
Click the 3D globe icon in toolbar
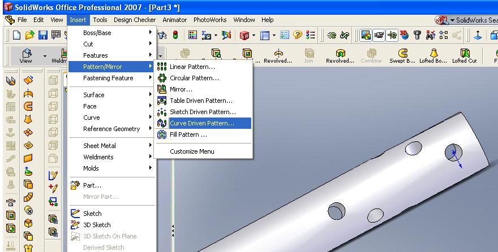click(404, 35)
